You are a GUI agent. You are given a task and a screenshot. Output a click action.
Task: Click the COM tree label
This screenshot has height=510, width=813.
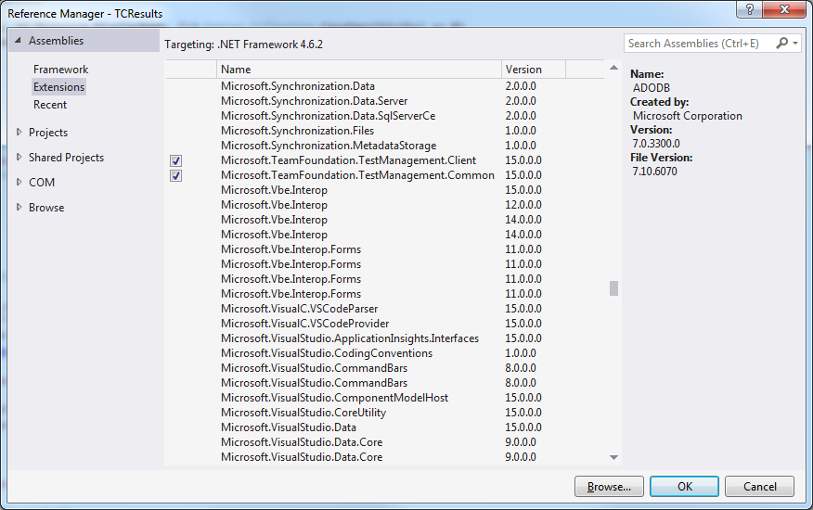tap(42, 183)
